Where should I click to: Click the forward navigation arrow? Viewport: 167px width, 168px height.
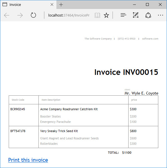[x=20, y=15]
